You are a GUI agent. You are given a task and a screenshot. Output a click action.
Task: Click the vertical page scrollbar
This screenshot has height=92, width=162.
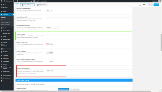[x=161, y=43]
